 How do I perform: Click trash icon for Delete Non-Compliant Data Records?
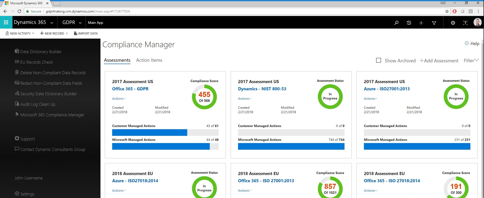tap(17, 72)
